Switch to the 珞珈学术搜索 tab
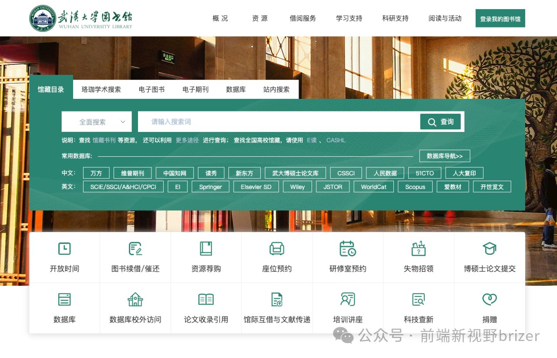Screen dimensions: 557x358 [x=101, y=89]
